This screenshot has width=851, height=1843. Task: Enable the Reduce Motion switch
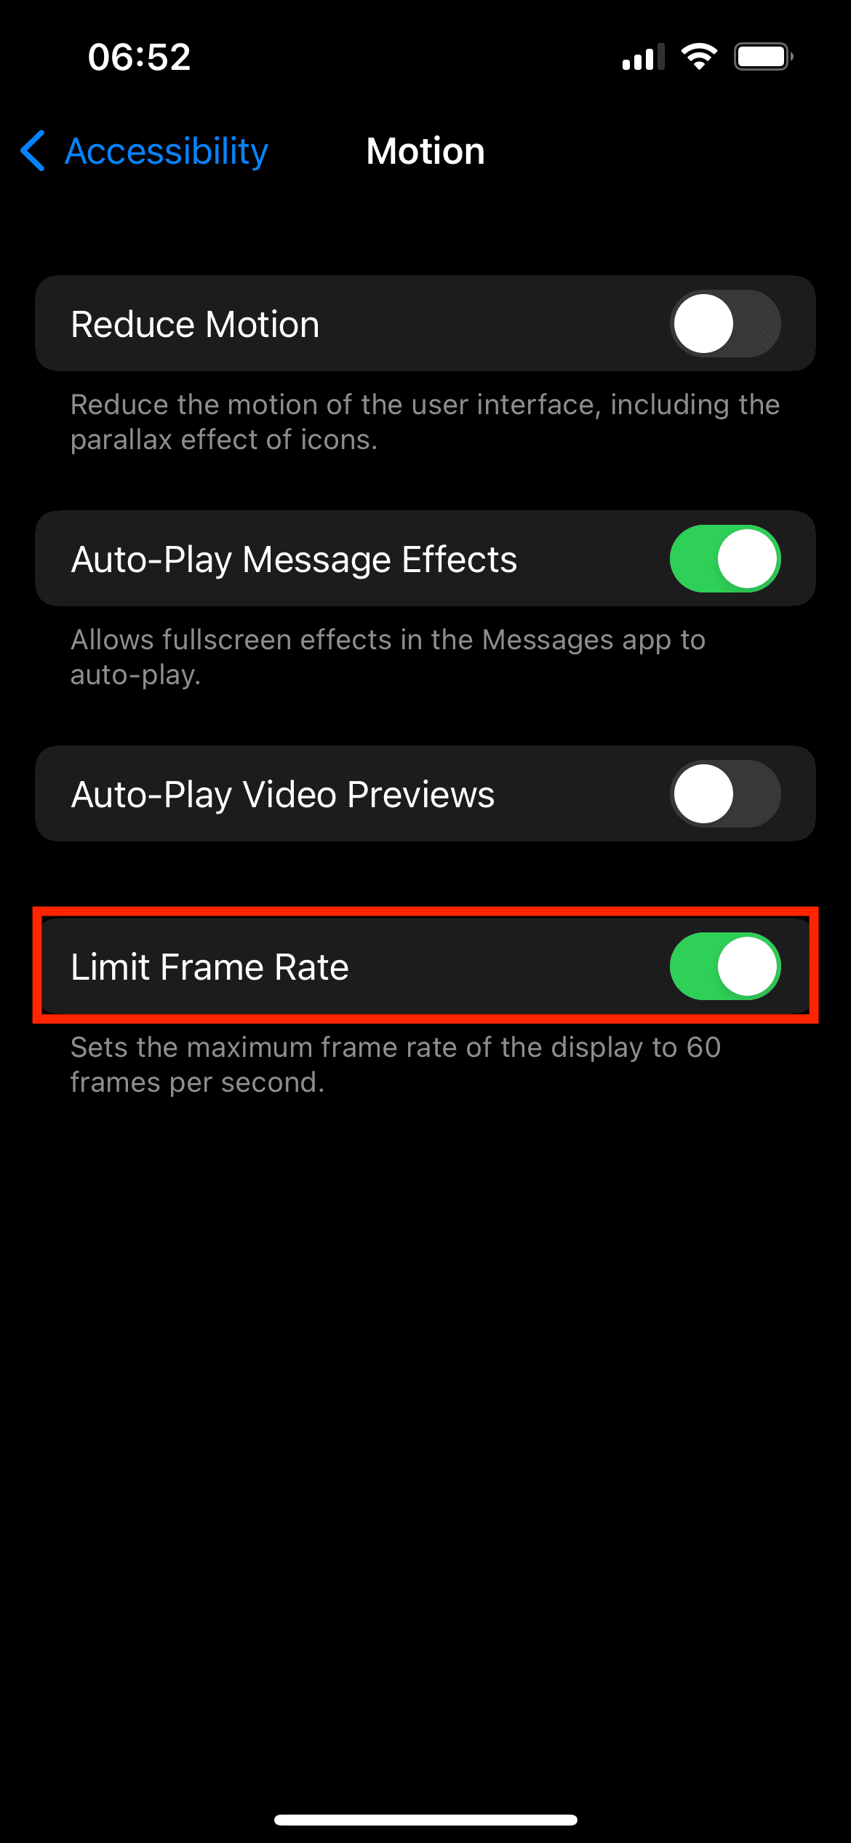point(725,324)
